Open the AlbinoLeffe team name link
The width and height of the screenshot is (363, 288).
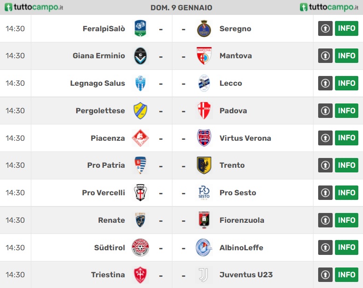coord(241,247)
